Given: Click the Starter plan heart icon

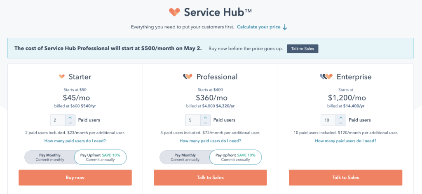Looking at the screenshot, I should point(62,77).
